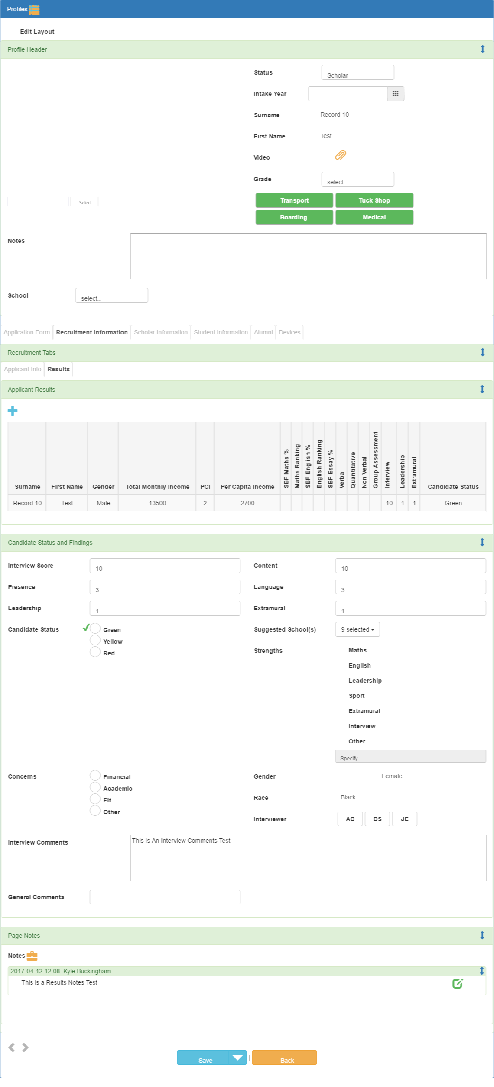Switch to Student Information tab

tap(221, 333)
